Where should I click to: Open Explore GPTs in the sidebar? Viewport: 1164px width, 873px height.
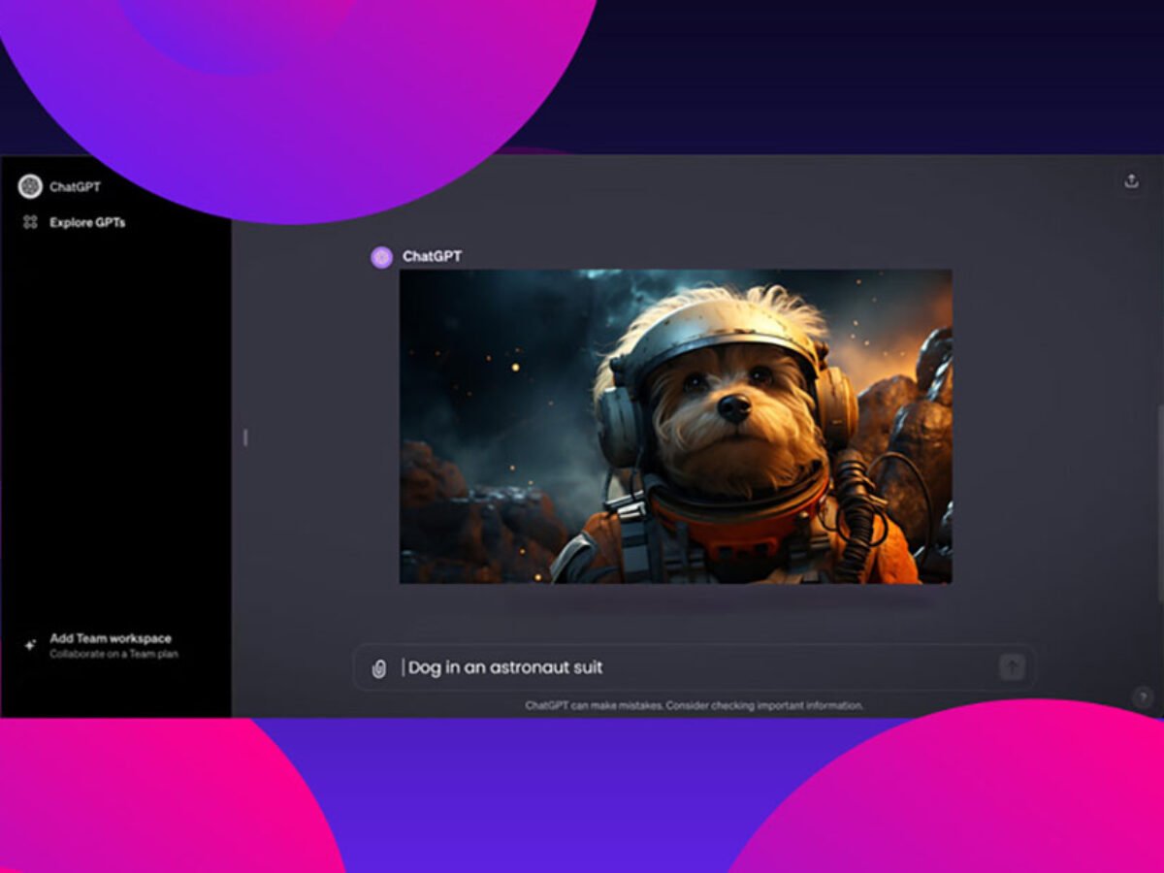tap(87, 222)
